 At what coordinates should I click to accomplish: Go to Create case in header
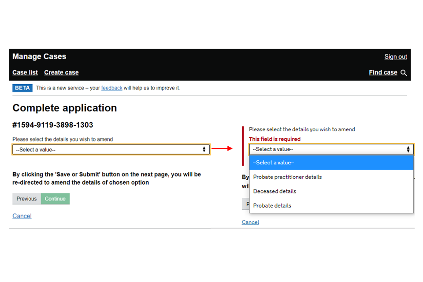click(61, 73)
